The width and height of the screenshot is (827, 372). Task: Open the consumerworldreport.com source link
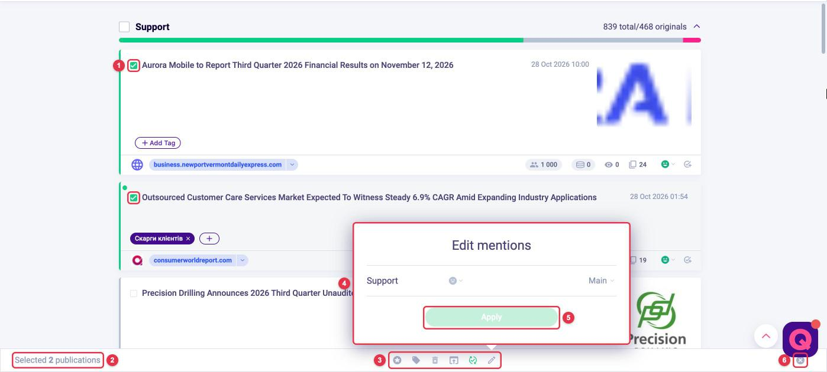pos(193,260)
